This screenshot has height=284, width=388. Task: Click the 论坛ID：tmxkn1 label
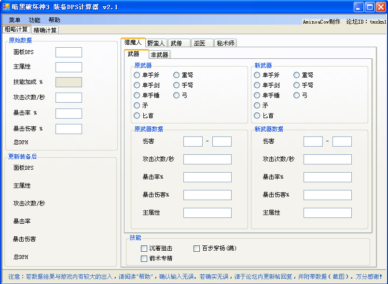pyautogui.click(x=366, y=22)
